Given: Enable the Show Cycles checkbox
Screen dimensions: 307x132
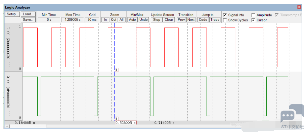Looking at the screenshot, I should (225, 20).
